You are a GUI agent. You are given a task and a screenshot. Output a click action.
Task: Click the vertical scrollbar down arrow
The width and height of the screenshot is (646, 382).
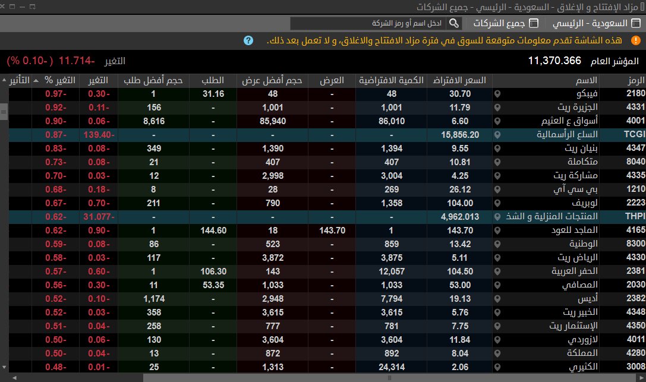(4, 367)
